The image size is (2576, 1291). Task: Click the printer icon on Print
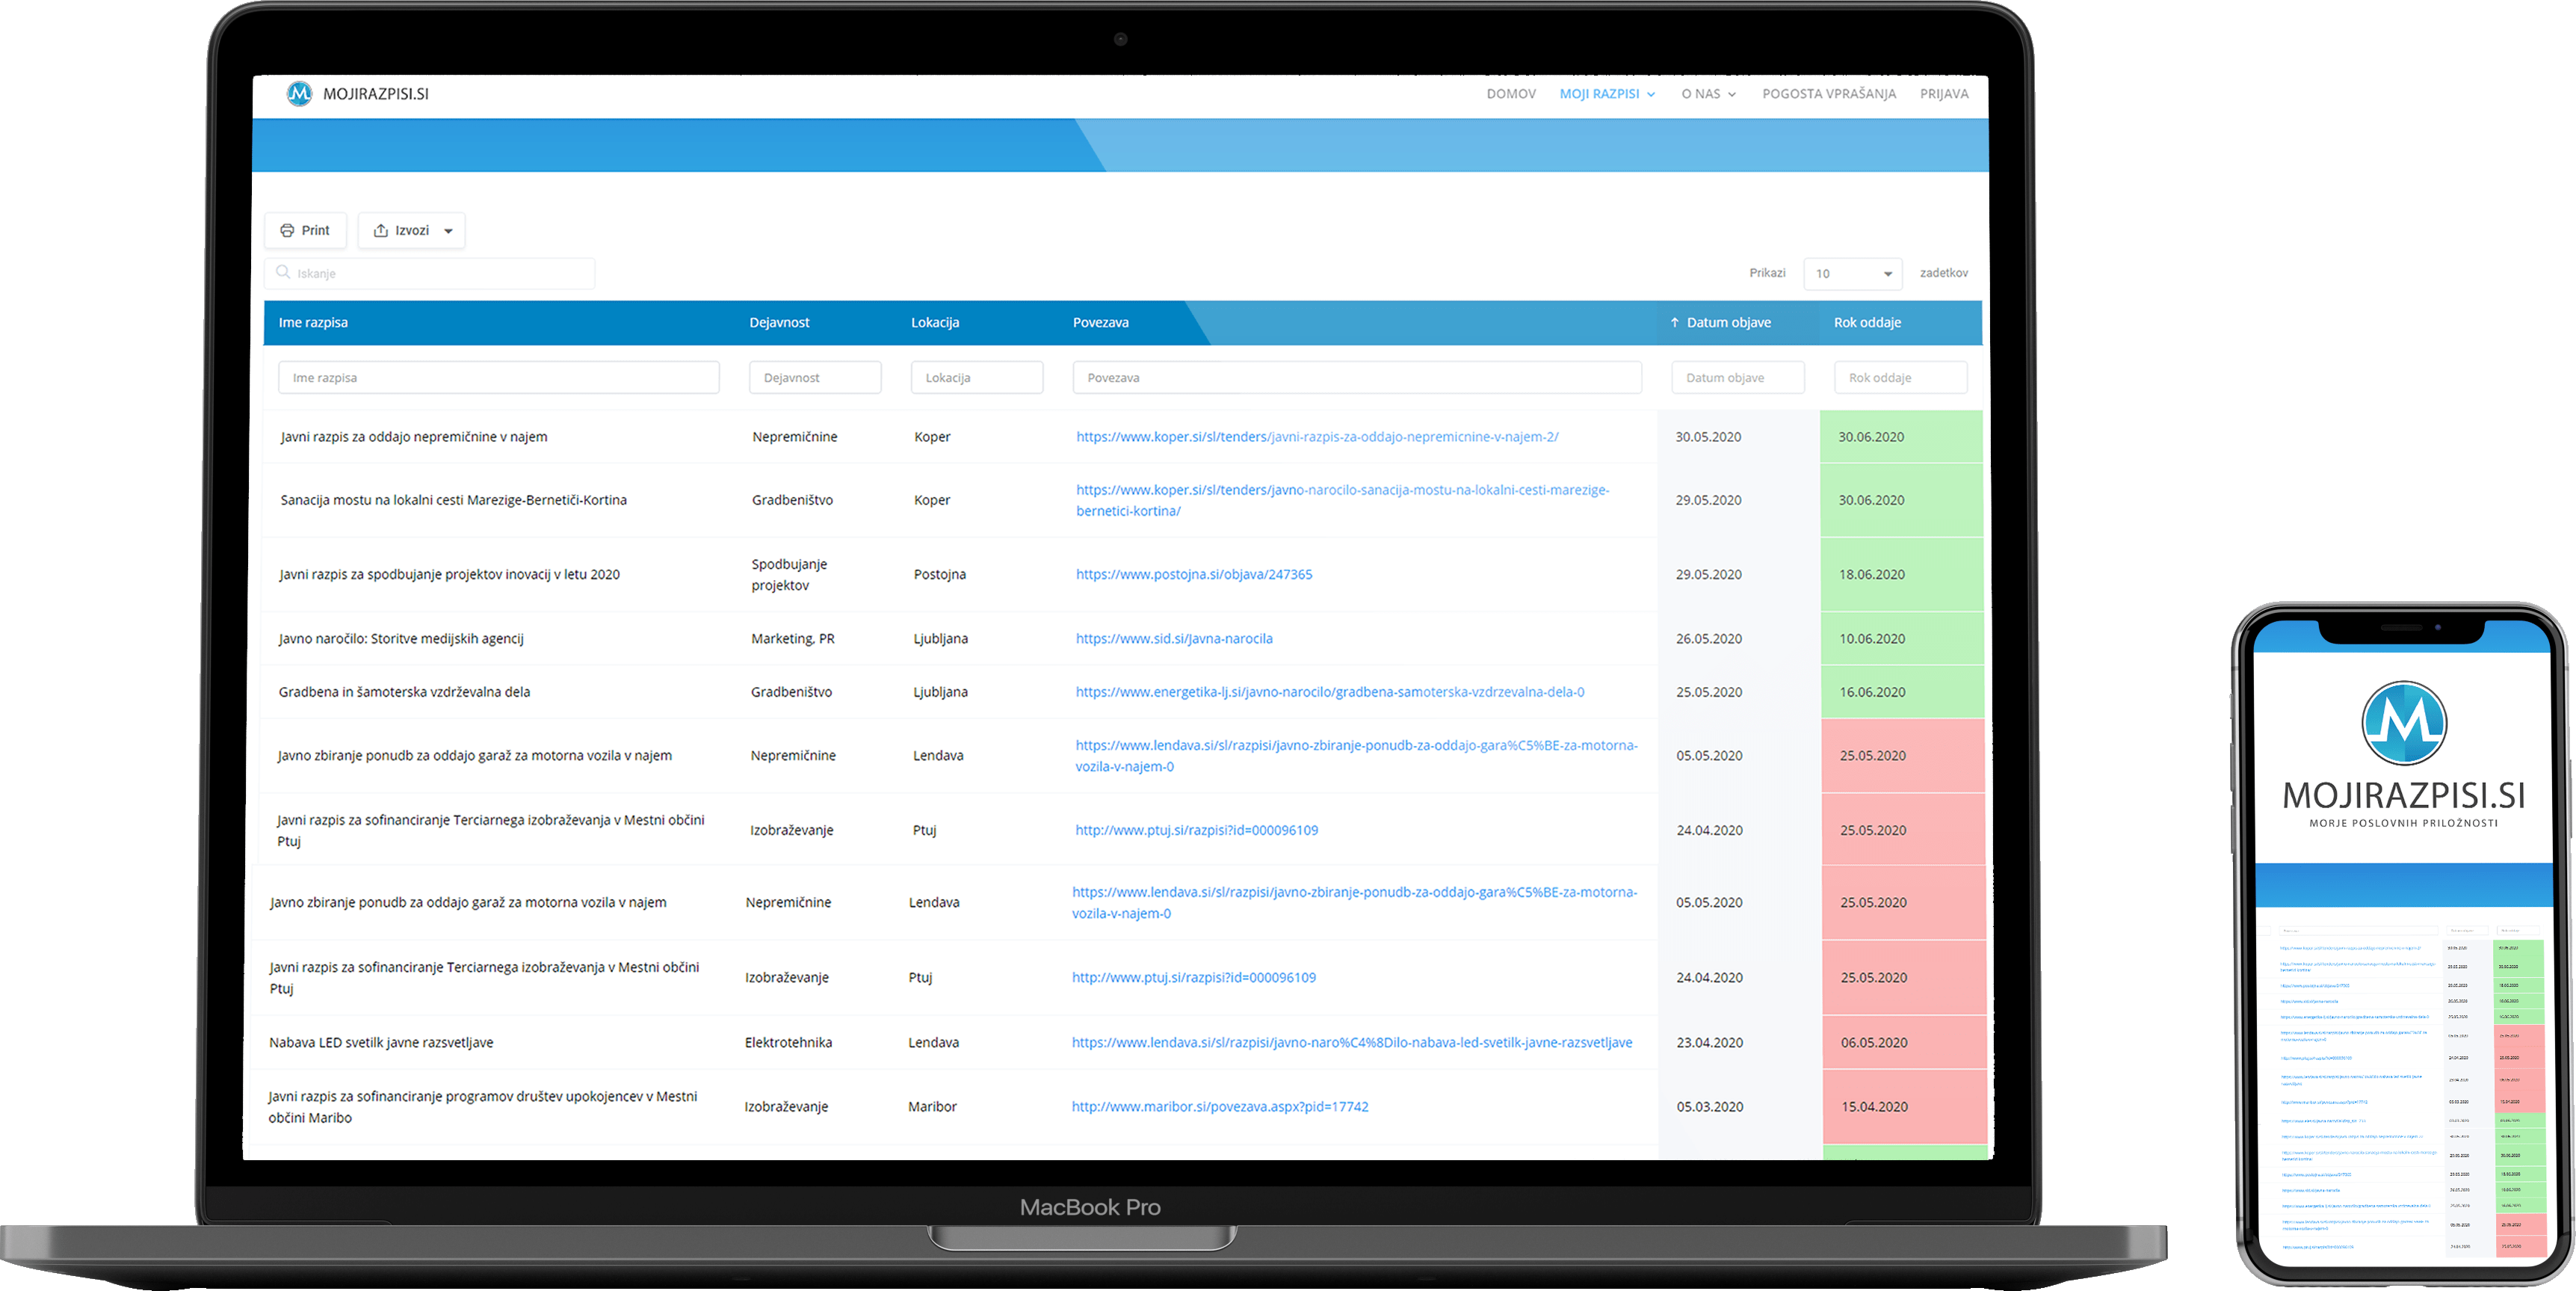287,230
